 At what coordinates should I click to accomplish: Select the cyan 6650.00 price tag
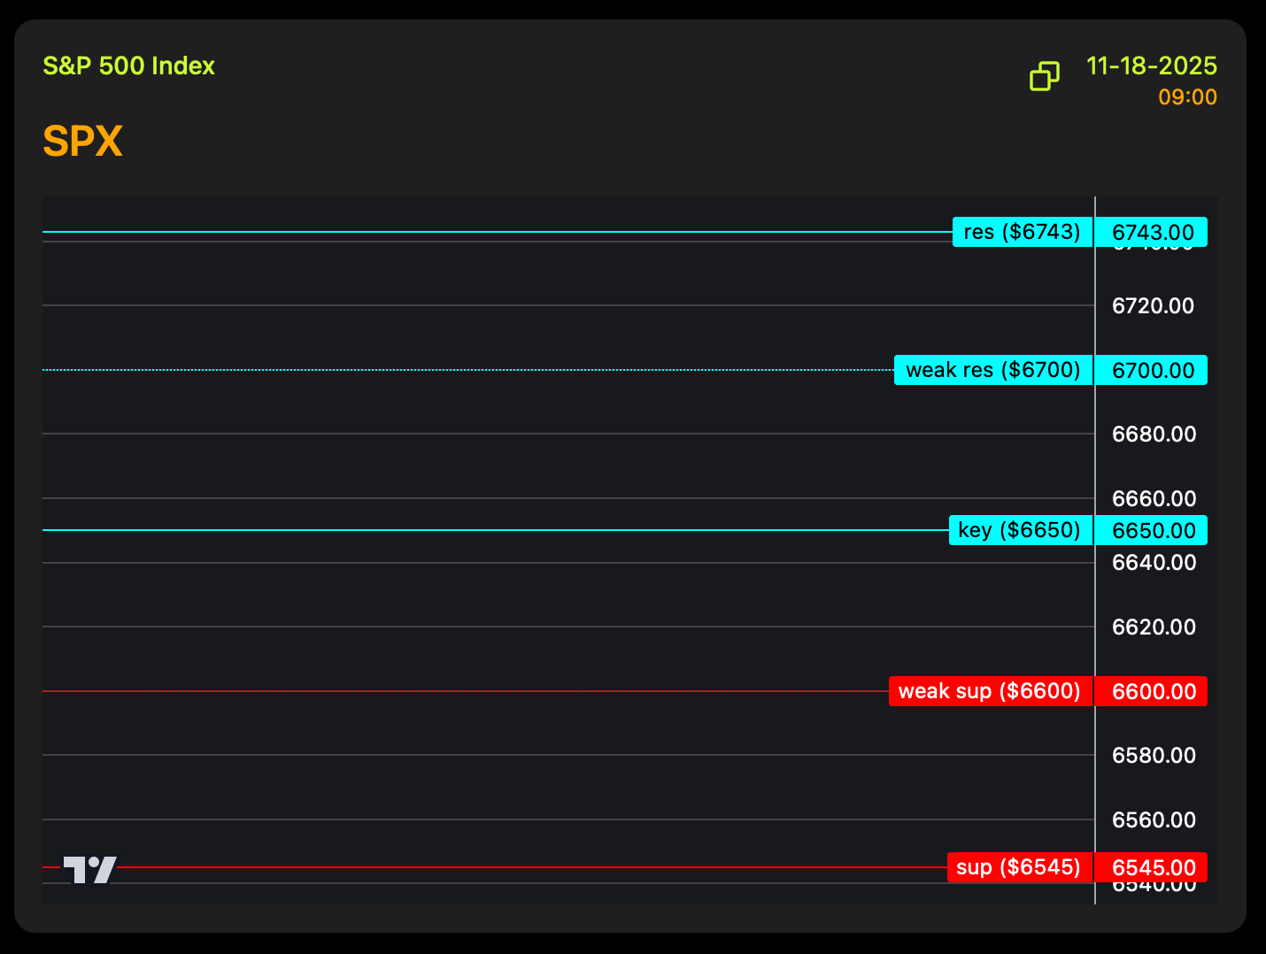[x=1152, y=530]
